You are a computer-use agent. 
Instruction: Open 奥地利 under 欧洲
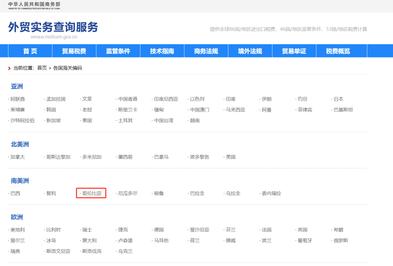click(18, 230)
